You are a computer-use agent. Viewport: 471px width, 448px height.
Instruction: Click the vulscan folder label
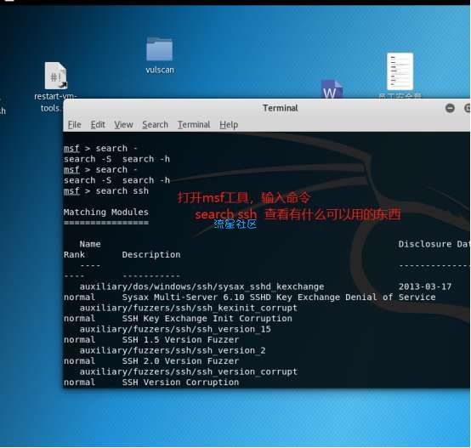160,70
